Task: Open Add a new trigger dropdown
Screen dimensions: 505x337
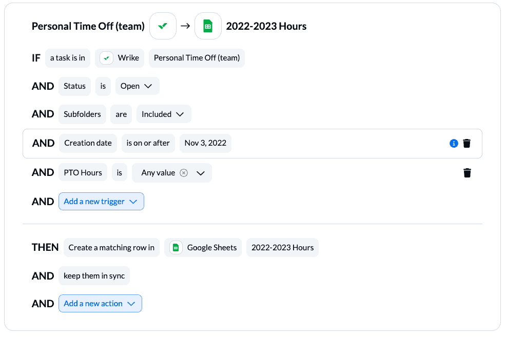Action: (x=101, y=202)
